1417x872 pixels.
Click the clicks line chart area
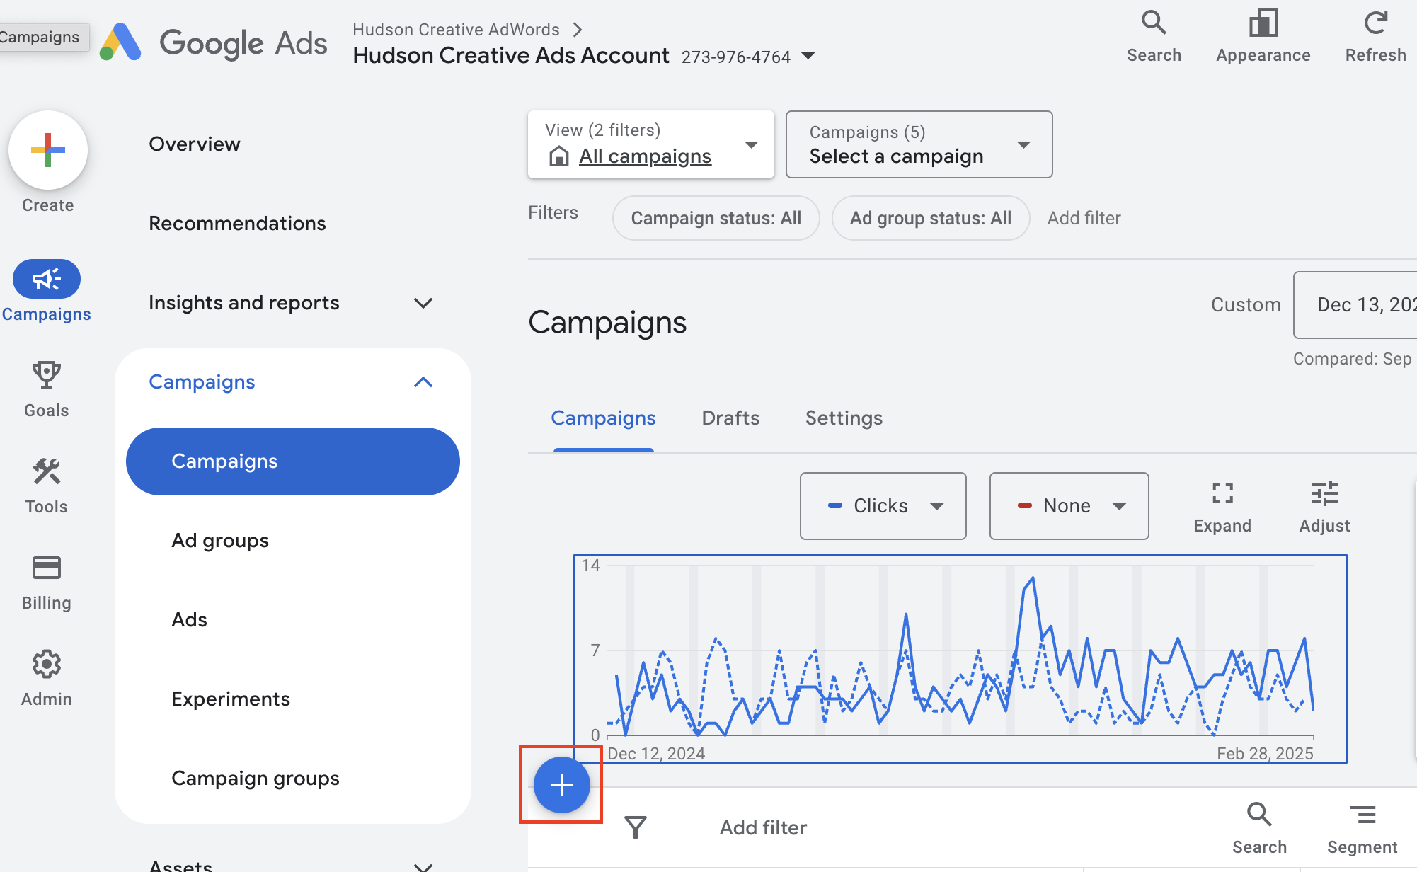tap(960, 659)
